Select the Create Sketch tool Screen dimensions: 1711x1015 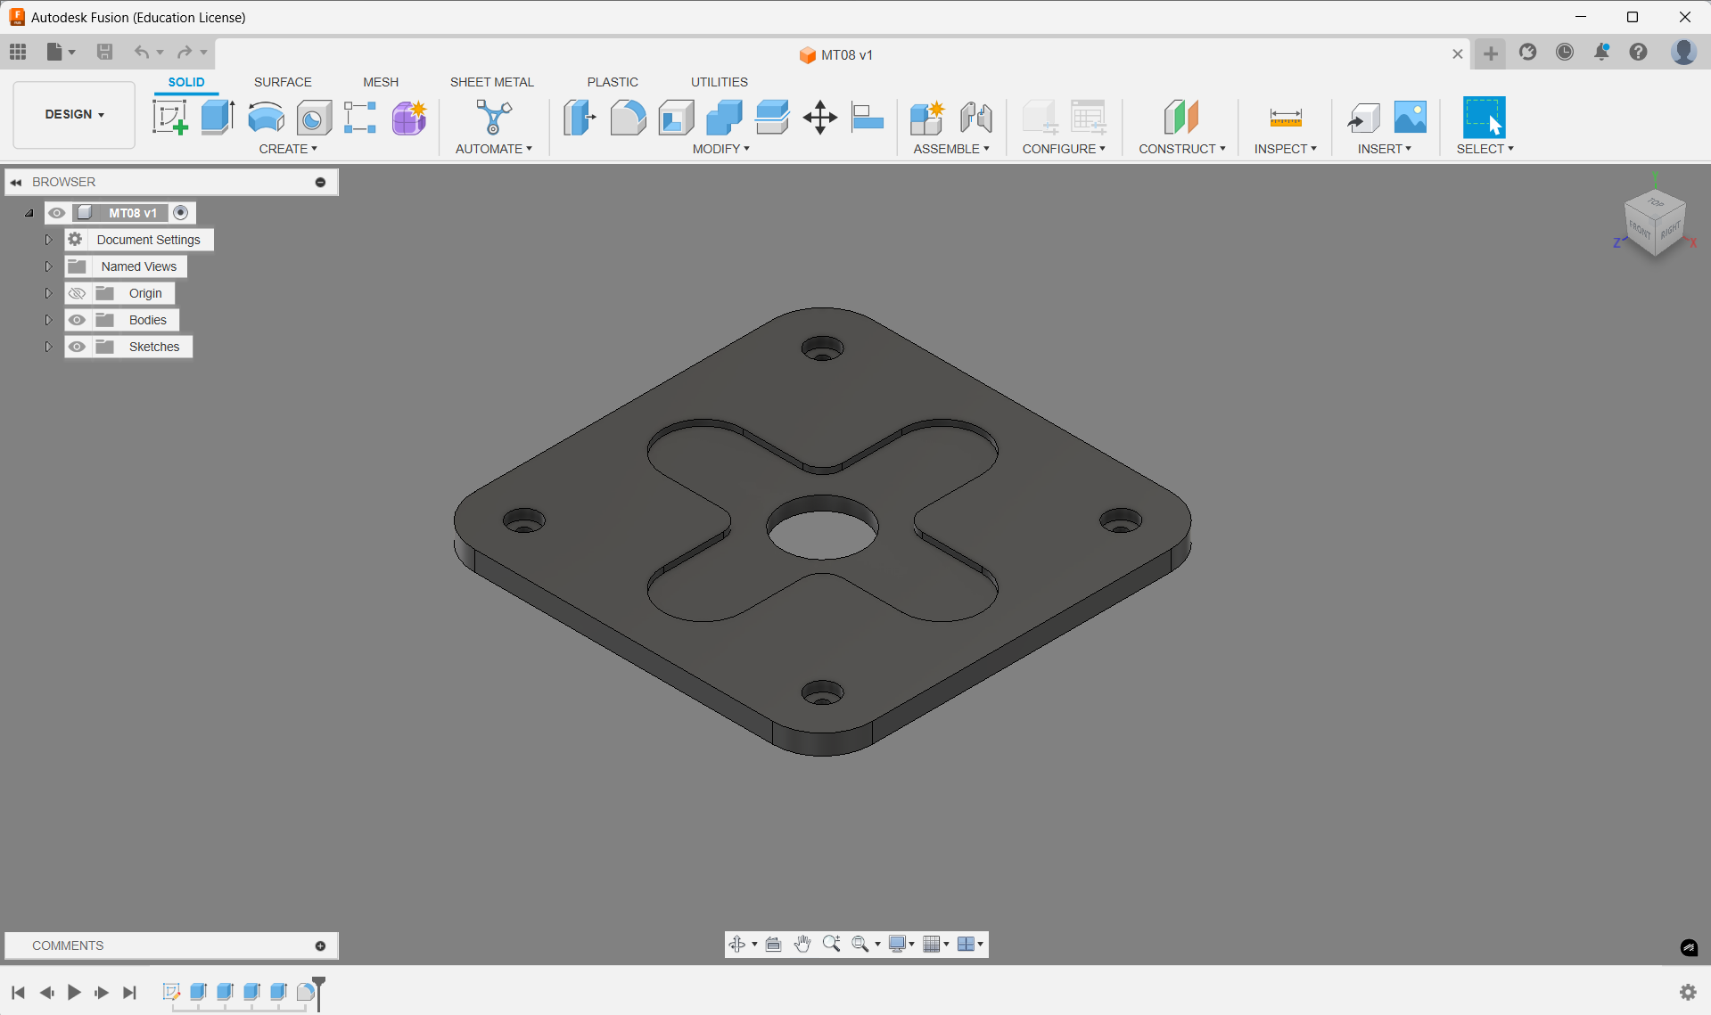(169, 117)
